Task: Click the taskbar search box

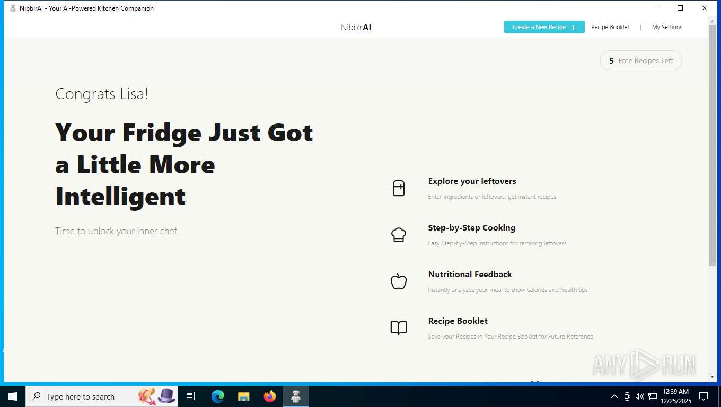Action: click(x=102, y=396)
